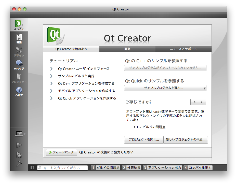Switch to the ニュースとサポート tab
The height and width of the screenshot is (185, 237).
183,49
